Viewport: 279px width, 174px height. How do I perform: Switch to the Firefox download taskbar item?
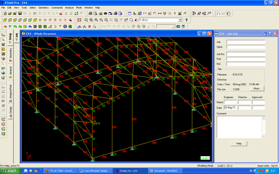click(x=61, y=171)
